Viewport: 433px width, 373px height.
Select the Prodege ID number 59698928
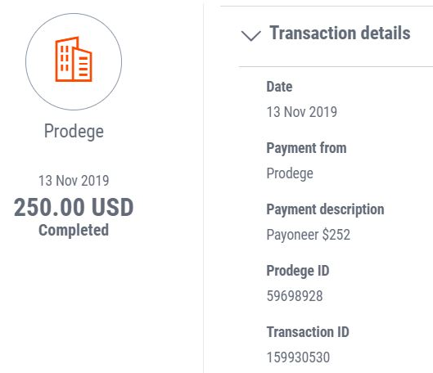click(295, 296)
